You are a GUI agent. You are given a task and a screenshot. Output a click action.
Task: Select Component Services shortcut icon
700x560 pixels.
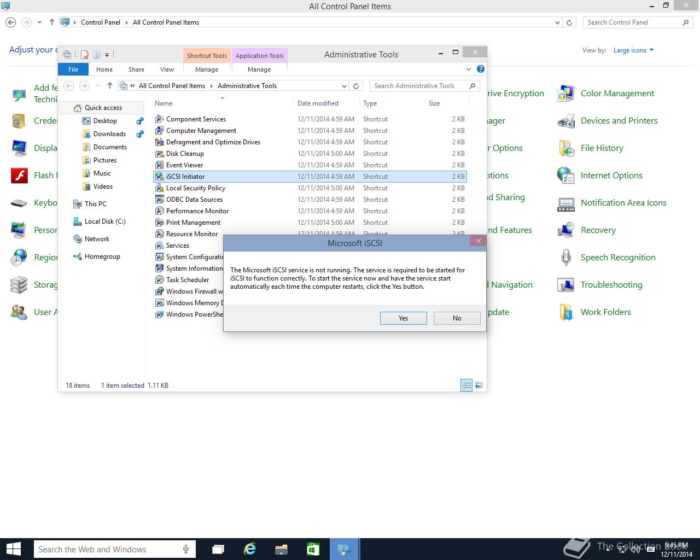point(159,119)
